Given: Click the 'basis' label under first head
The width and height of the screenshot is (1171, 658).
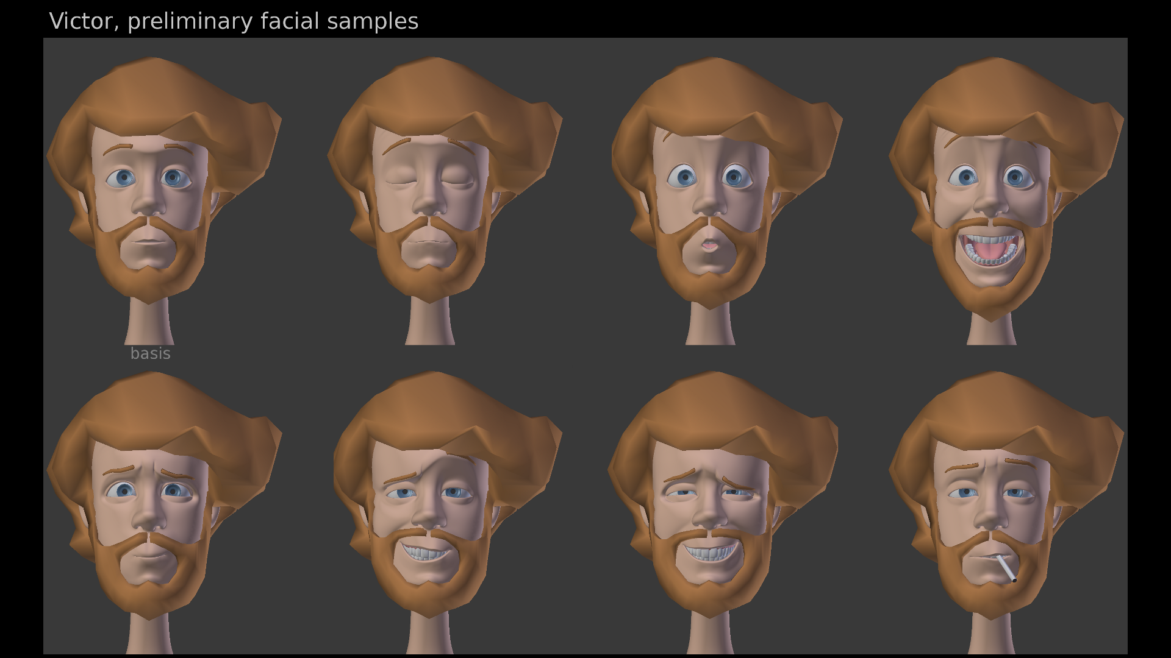Looking at the screenshot, I should click(151, 353).
